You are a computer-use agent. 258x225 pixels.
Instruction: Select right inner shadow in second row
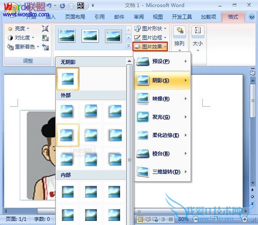point(114,215)
